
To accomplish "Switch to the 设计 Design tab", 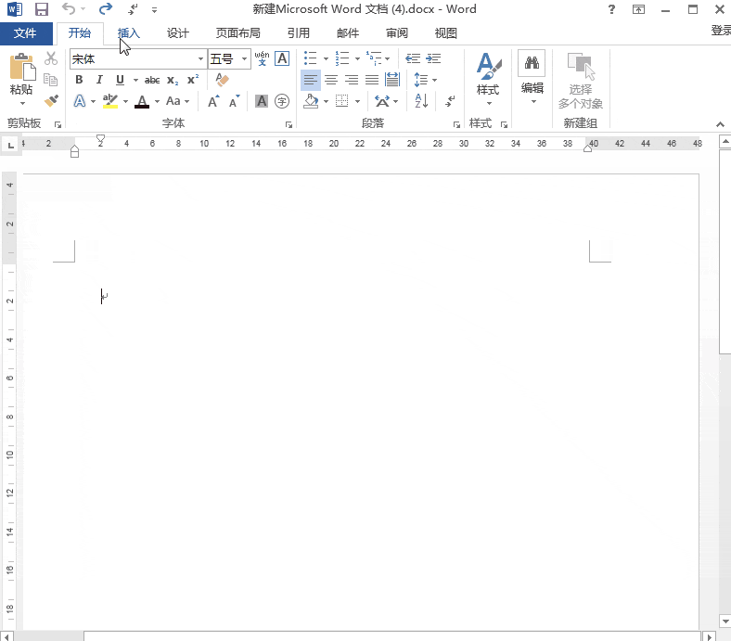I will 177,33.
